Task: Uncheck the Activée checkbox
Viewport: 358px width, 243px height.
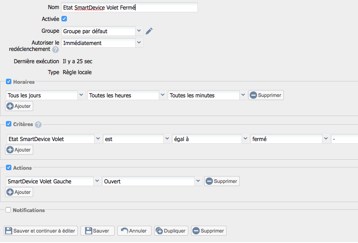Action: pyautogui.click(x=64, y=19)
